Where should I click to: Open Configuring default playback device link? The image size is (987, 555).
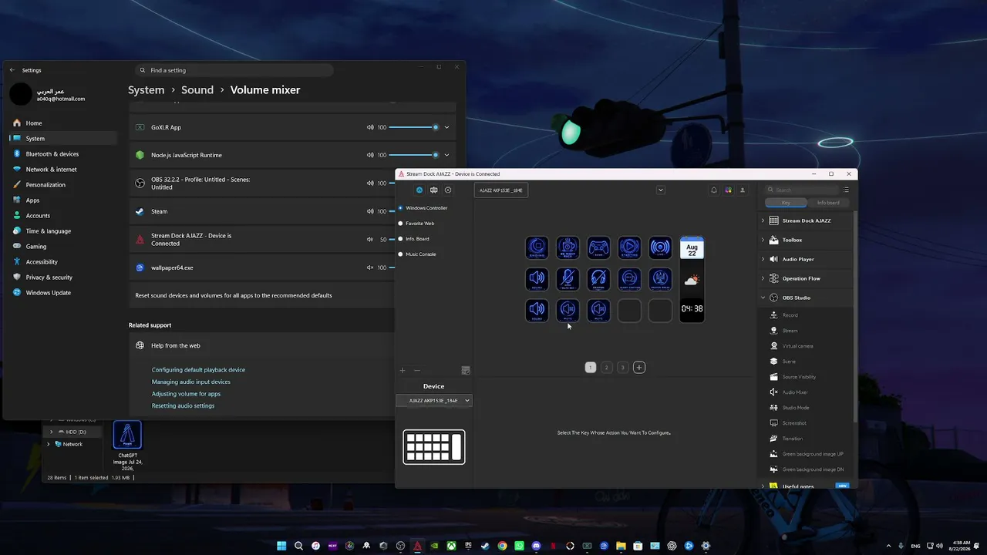198,370
